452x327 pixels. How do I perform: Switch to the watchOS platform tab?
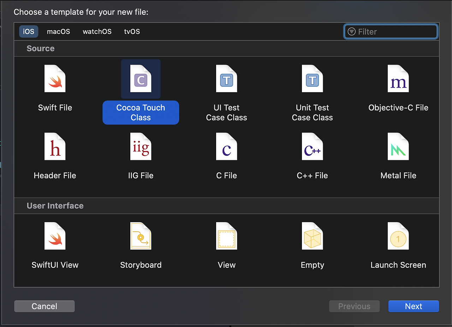pos(97,31)
